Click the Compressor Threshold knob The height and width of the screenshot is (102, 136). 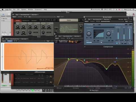(89, 34)
